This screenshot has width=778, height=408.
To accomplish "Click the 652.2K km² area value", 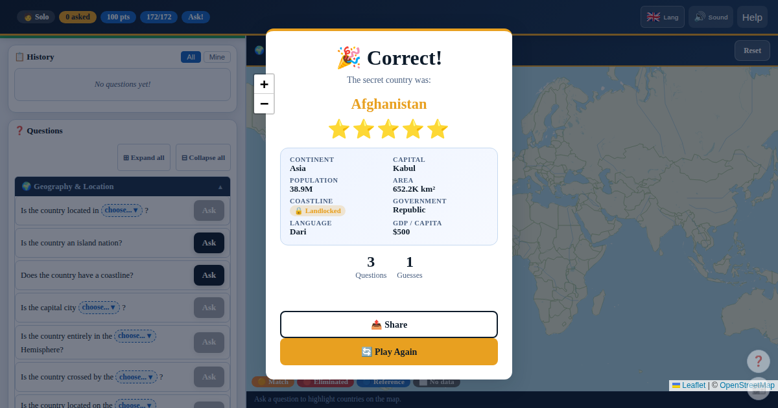I will [414, 189].
